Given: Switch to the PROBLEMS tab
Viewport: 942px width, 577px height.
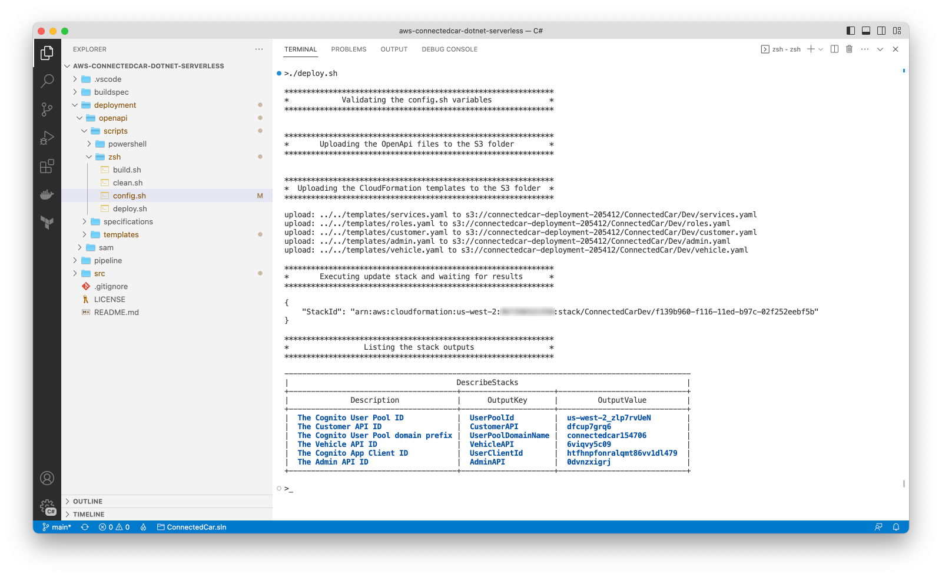Looking at the screenshot, I should pyautogui.click(x=349, y=49).
